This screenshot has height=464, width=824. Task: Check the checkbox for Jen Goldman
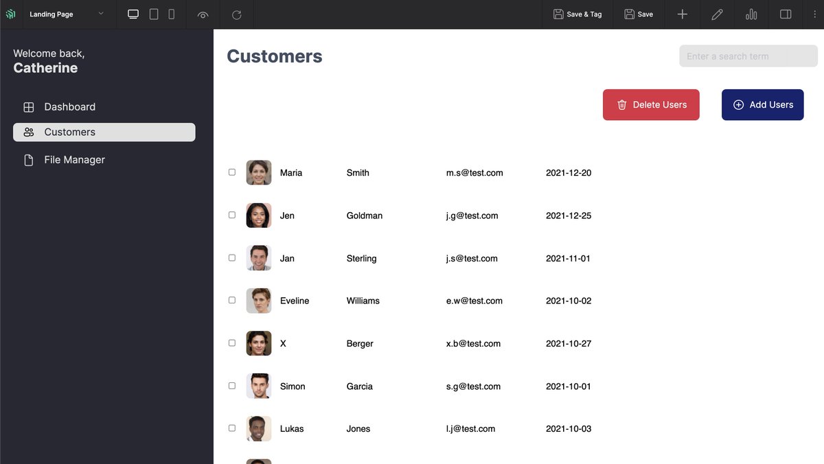pos(232,215)
